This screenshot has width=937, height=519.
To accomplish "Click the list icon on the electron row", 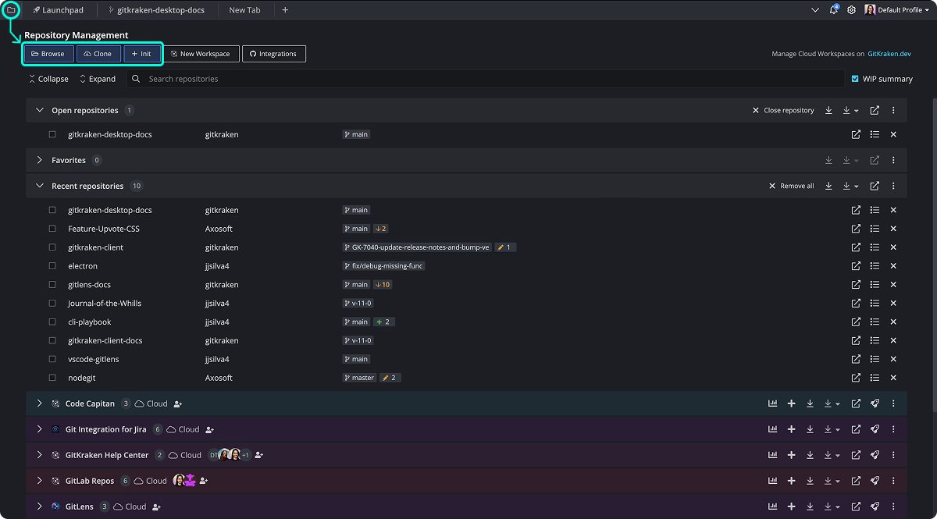I will 875,266.
